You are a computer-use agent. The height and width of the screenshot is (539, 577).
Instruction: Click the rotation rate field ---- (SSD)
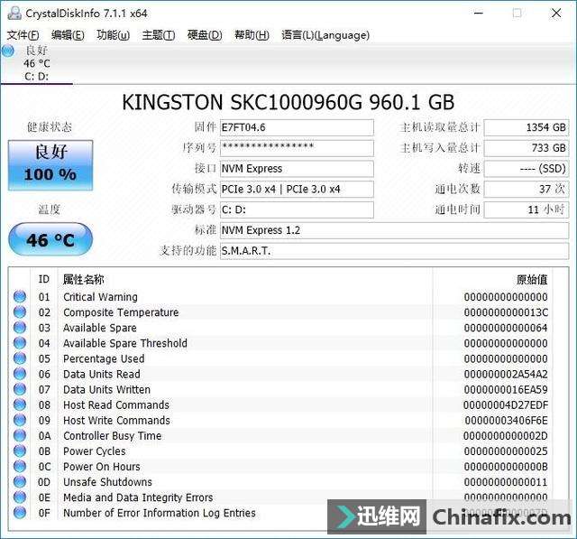527,168
